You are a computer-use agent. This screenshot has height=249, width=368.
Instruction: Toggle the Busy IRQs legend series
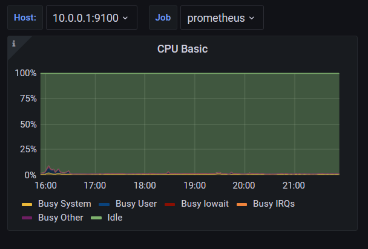pos(274,204)
